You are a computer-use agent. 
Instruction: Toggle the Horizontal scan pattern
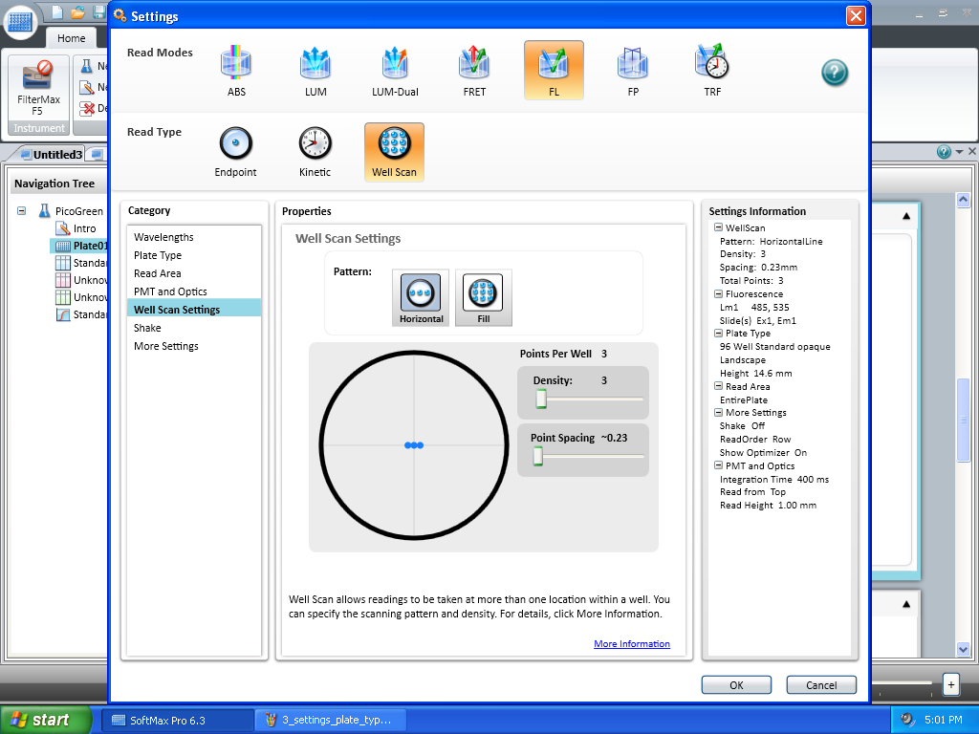(x=421, y=297)
